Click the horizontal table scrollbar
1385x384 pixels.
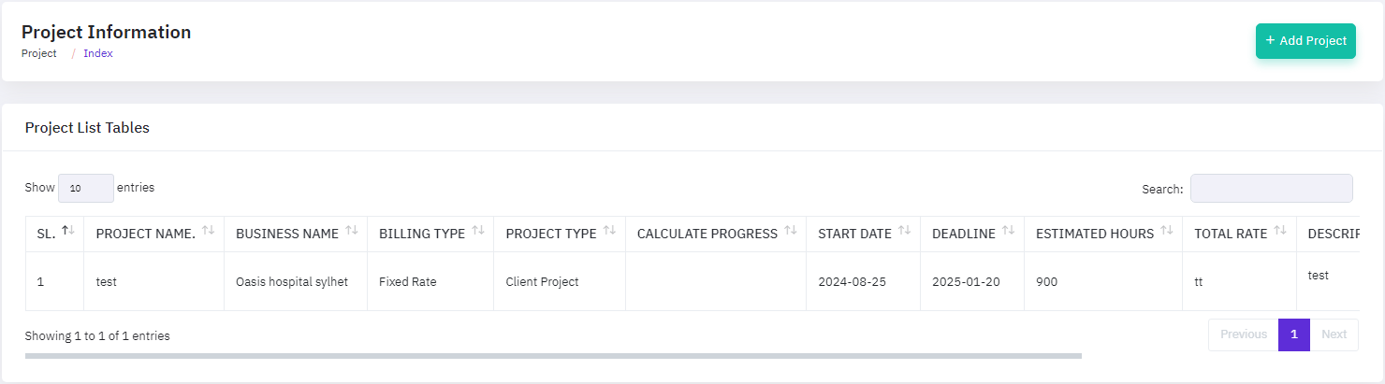(552, 356)
